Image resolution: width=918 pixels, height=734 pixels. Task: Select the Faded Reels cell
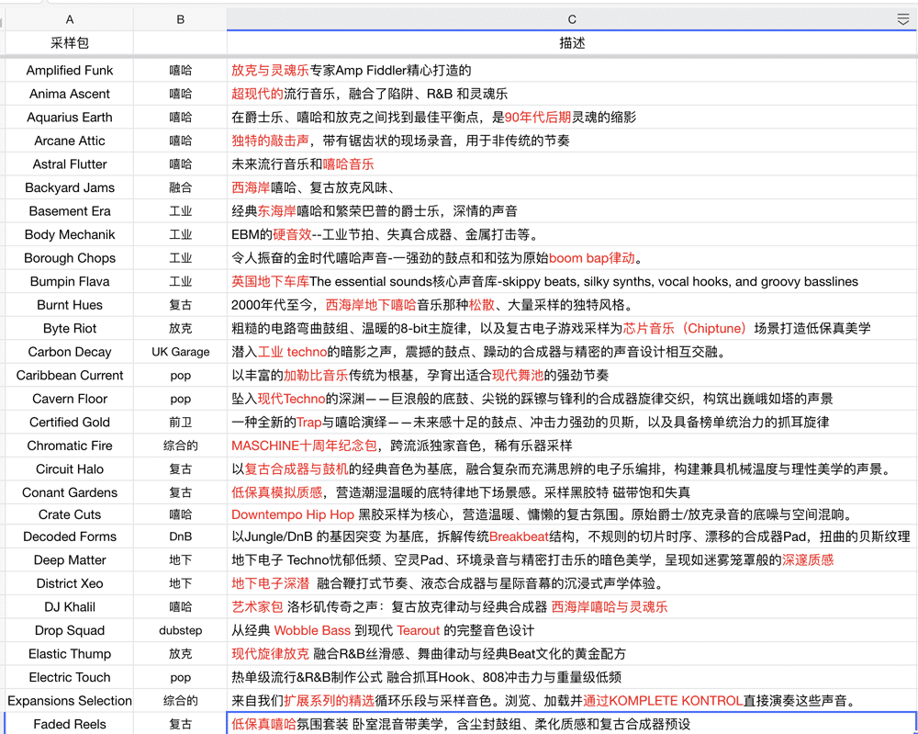tap(69, 724)
